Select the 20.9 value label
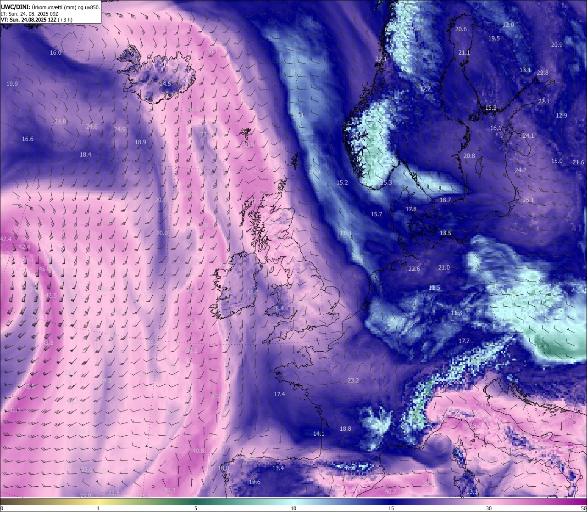The width and height of the screenshot is (587, 512). tap(557, 45)
